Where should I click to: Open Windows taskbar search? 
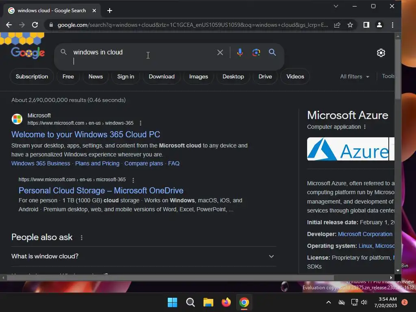[190, 302]
